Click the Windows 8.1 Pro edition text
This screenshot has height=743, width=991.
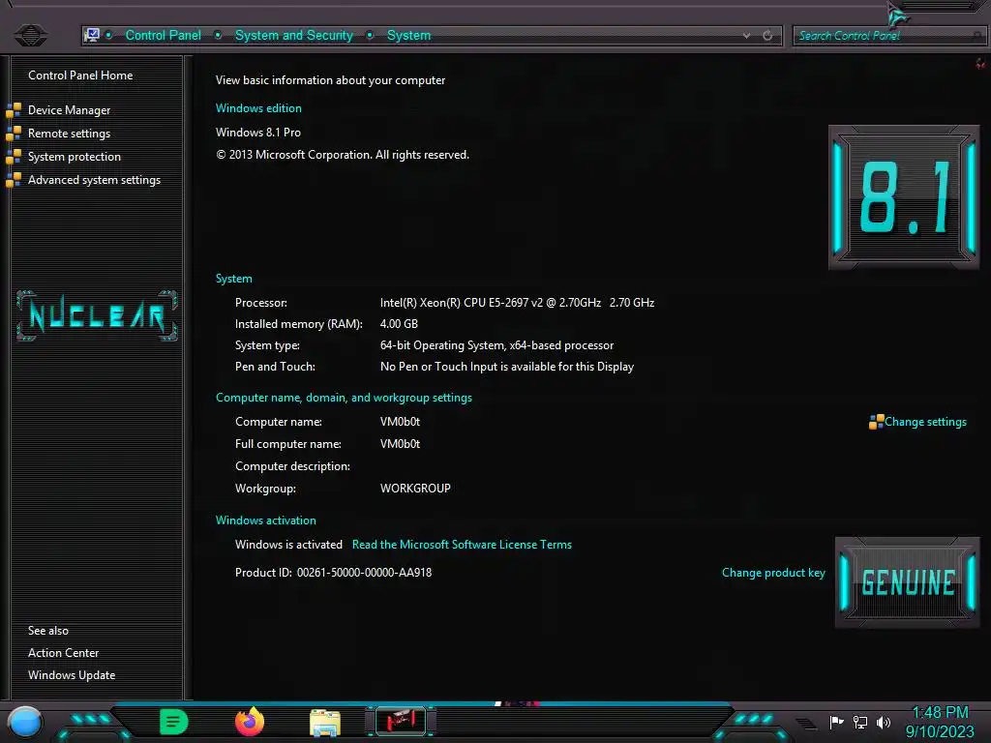pos(257,132)
